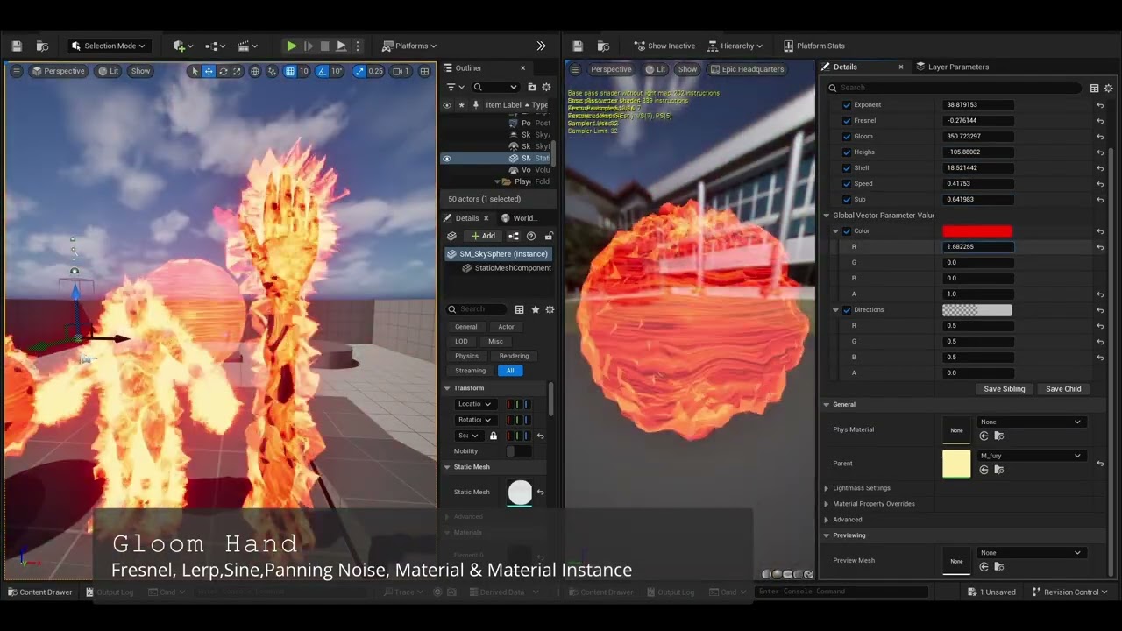Open the left viewport hamburger options menu

click(16, 71)
